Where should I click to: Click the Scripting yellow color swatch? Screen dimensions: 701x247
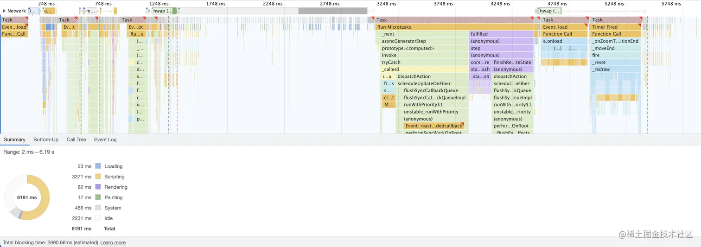click(98, 177)
